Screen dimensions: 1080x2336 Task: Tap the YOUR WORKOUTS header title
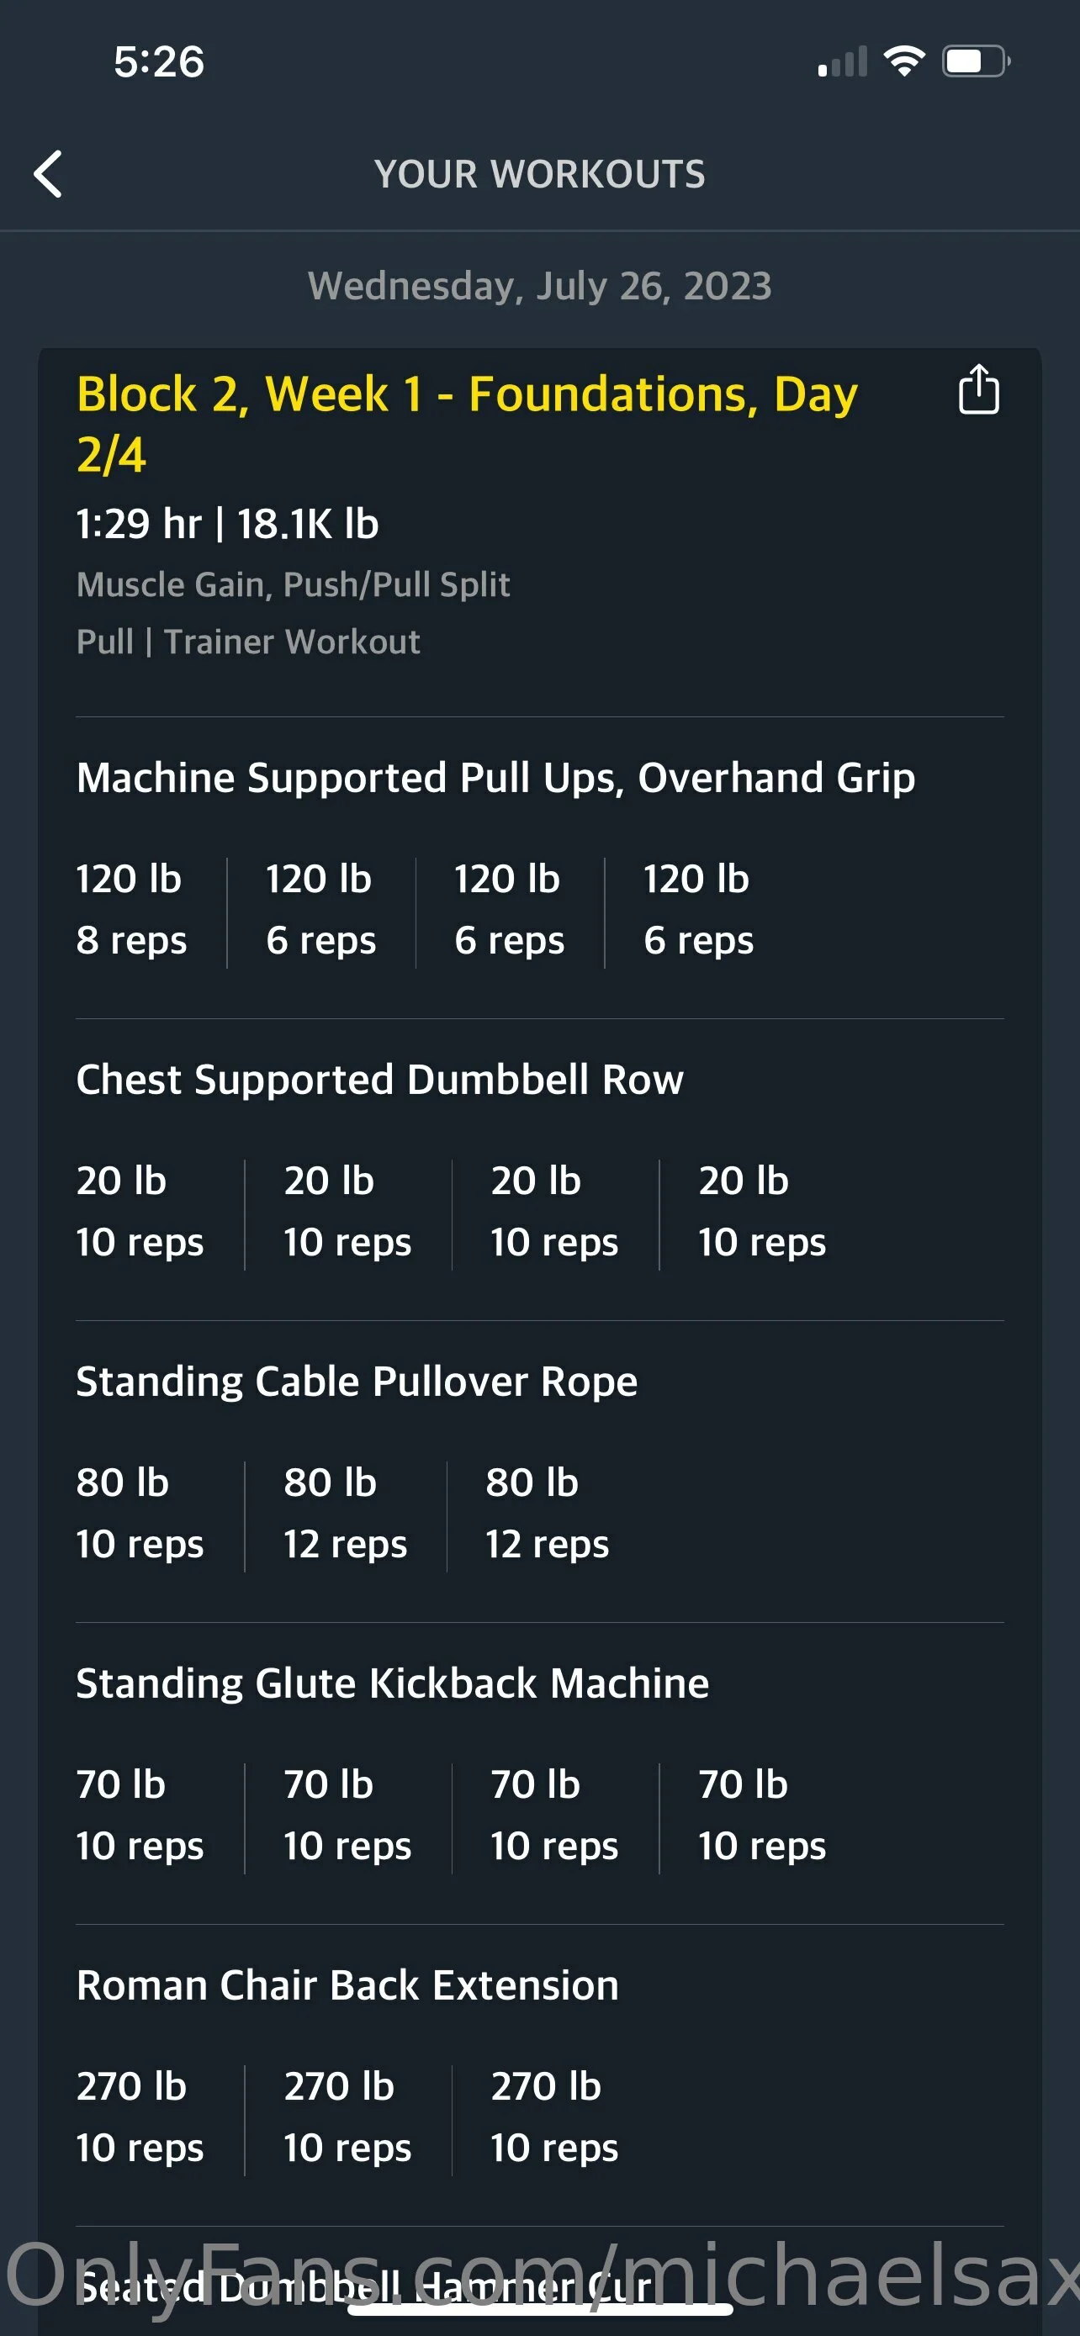tap(539, 174)
